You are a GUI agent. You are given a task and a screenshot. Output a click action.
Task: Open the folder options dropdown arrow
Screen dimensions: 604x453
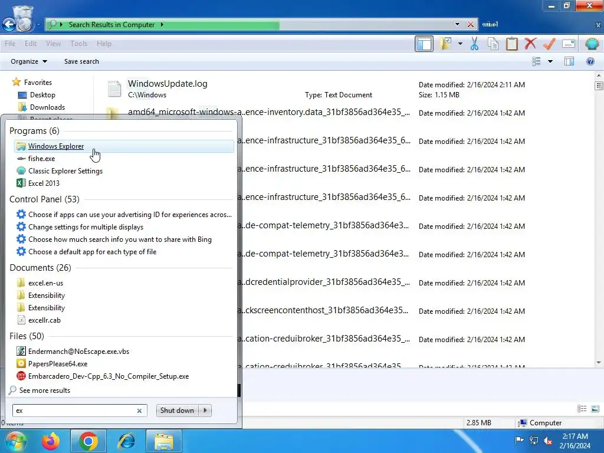(460, 44)
